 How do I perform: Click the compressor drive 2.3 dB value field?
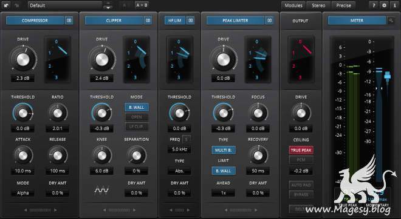[x=22, y=78]
